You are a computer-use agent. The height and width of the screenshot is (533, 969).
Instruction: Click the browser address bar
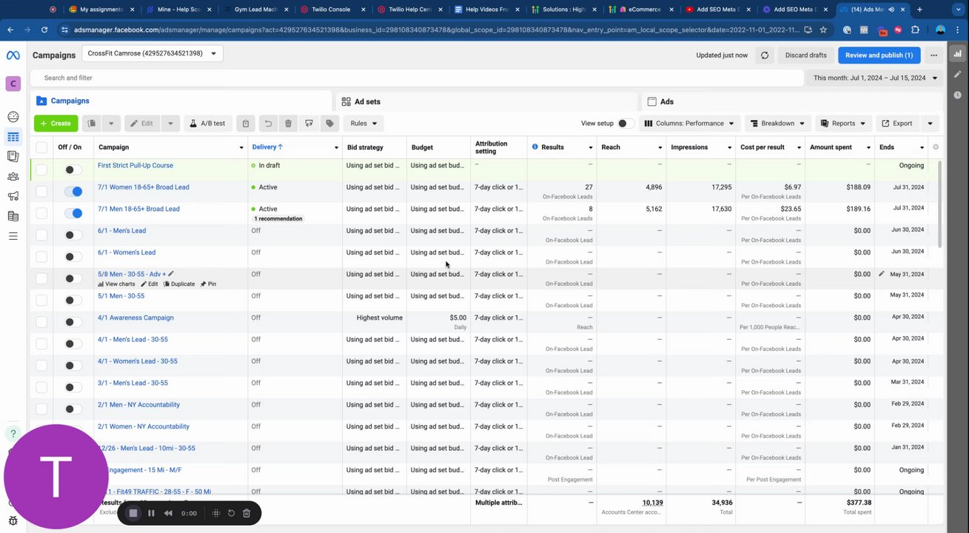pos(437,30)
